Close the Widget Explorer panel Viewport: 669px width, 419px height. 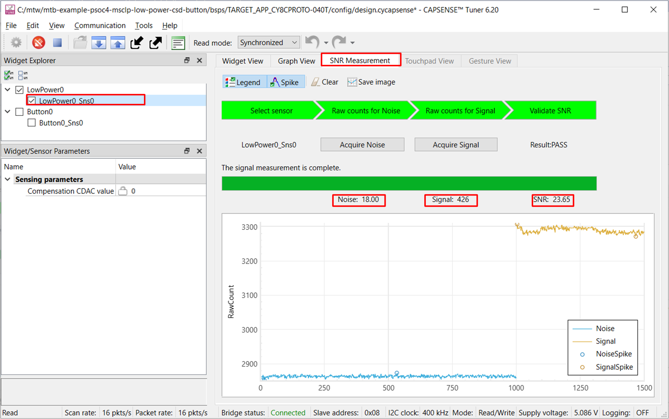pyautogui.click(x=199, y=60)
